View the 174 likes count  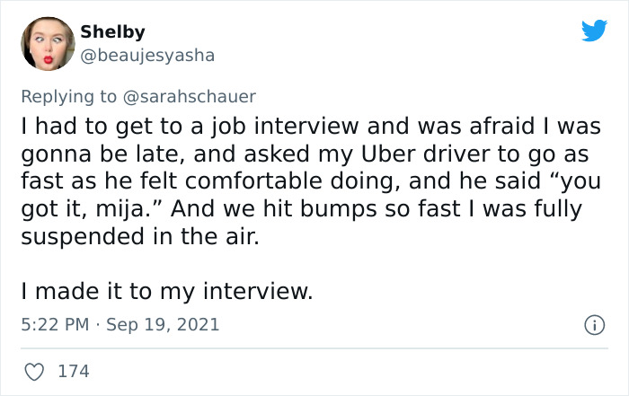(x=74, y=371)
